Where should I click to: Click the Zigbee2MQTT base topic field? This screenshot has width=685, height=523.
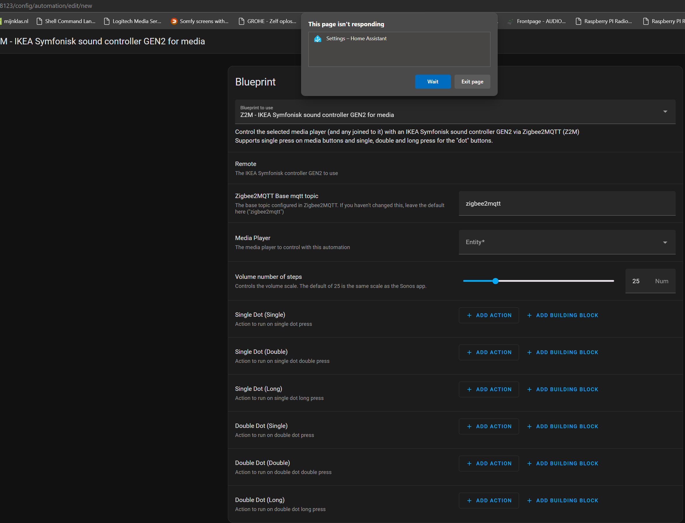point(567,204)
